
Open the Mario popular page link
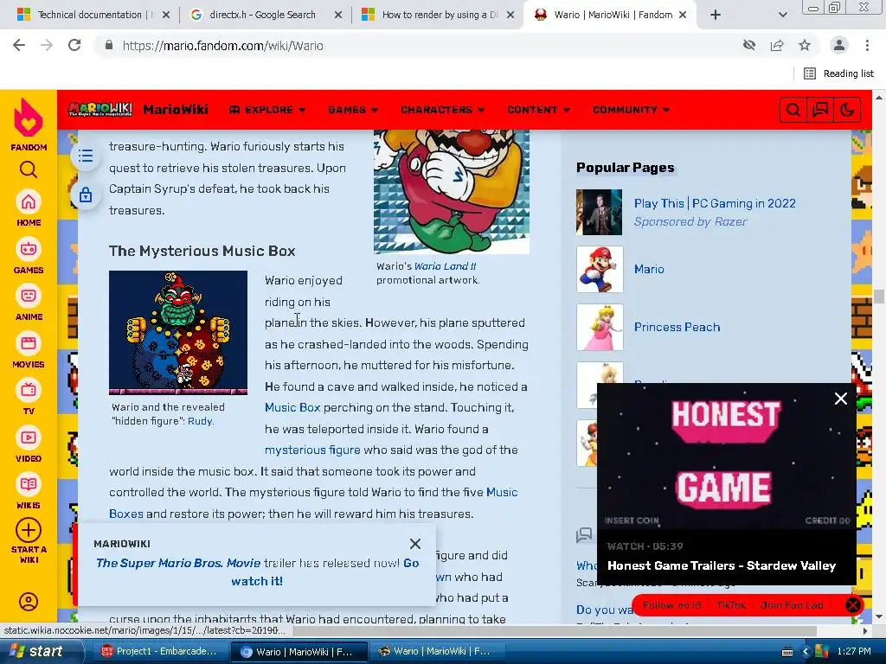[x=649, y=270]
